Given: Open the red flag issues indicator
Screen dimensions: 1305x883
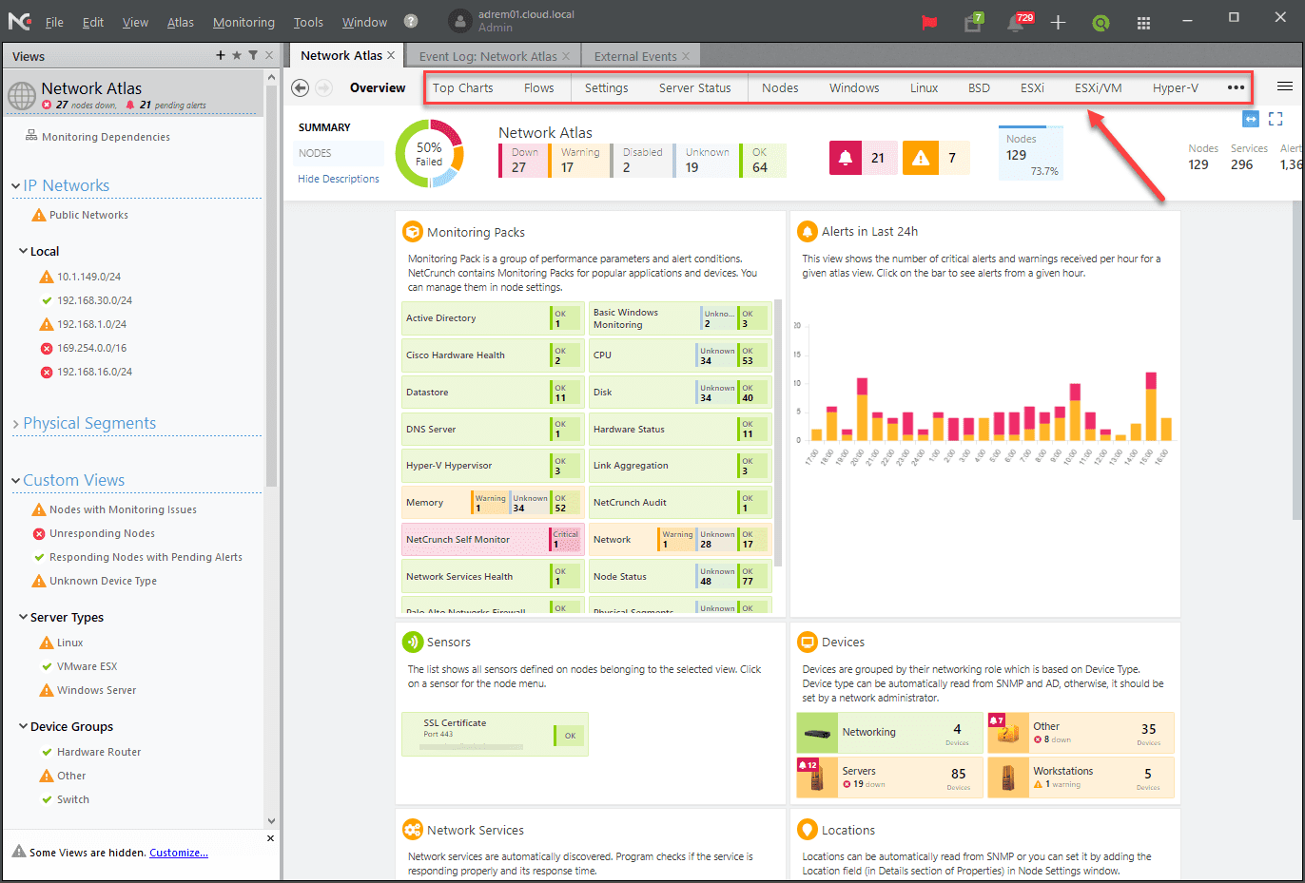Looking at the screenshot, I should pos(929,22).
